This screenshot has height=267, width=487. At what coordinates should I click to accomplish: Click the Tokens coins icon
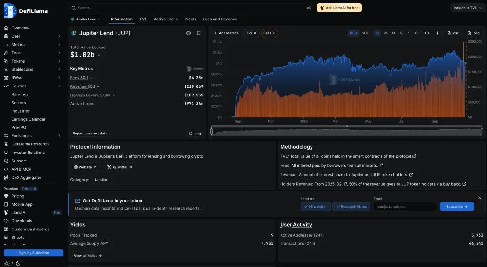point(6,61)
